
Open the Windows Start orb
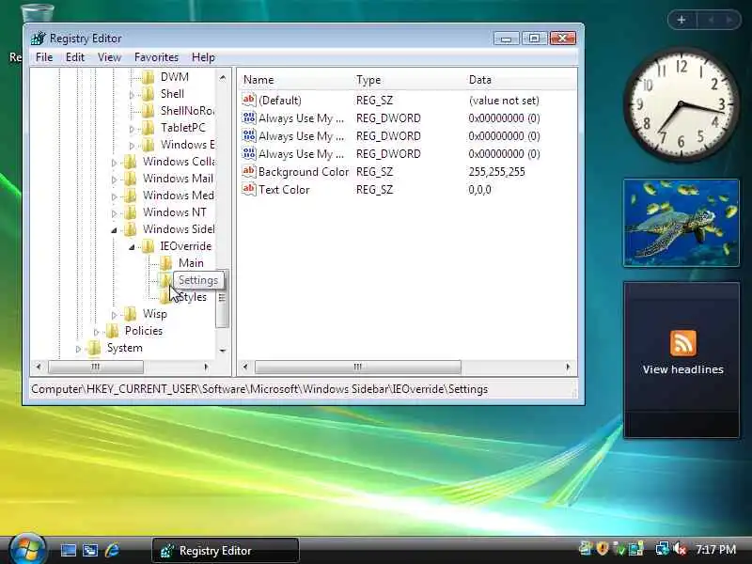tap(27, 550)
